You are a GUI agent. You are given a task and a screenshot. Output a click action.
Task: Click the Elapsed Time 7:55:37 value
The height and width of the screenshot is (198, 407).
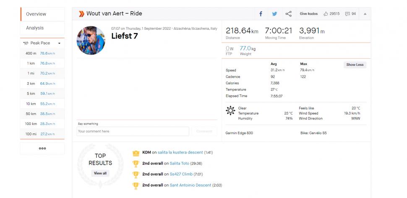[277, 96]
